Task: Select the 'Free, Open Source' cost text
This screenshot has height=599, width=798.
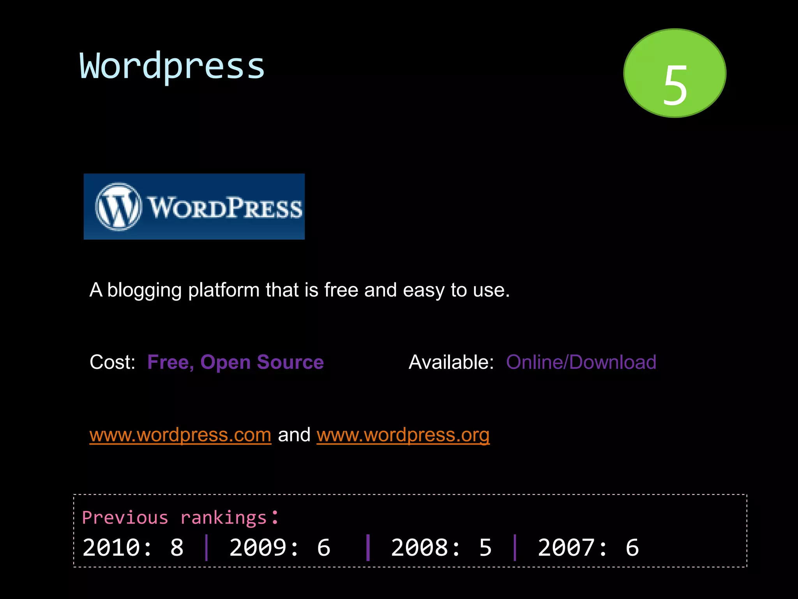Action: pyautogui.click(x=235, y=362)
